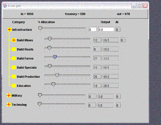Select the Military tree label
161x125 pixels.
click(17, 95)
